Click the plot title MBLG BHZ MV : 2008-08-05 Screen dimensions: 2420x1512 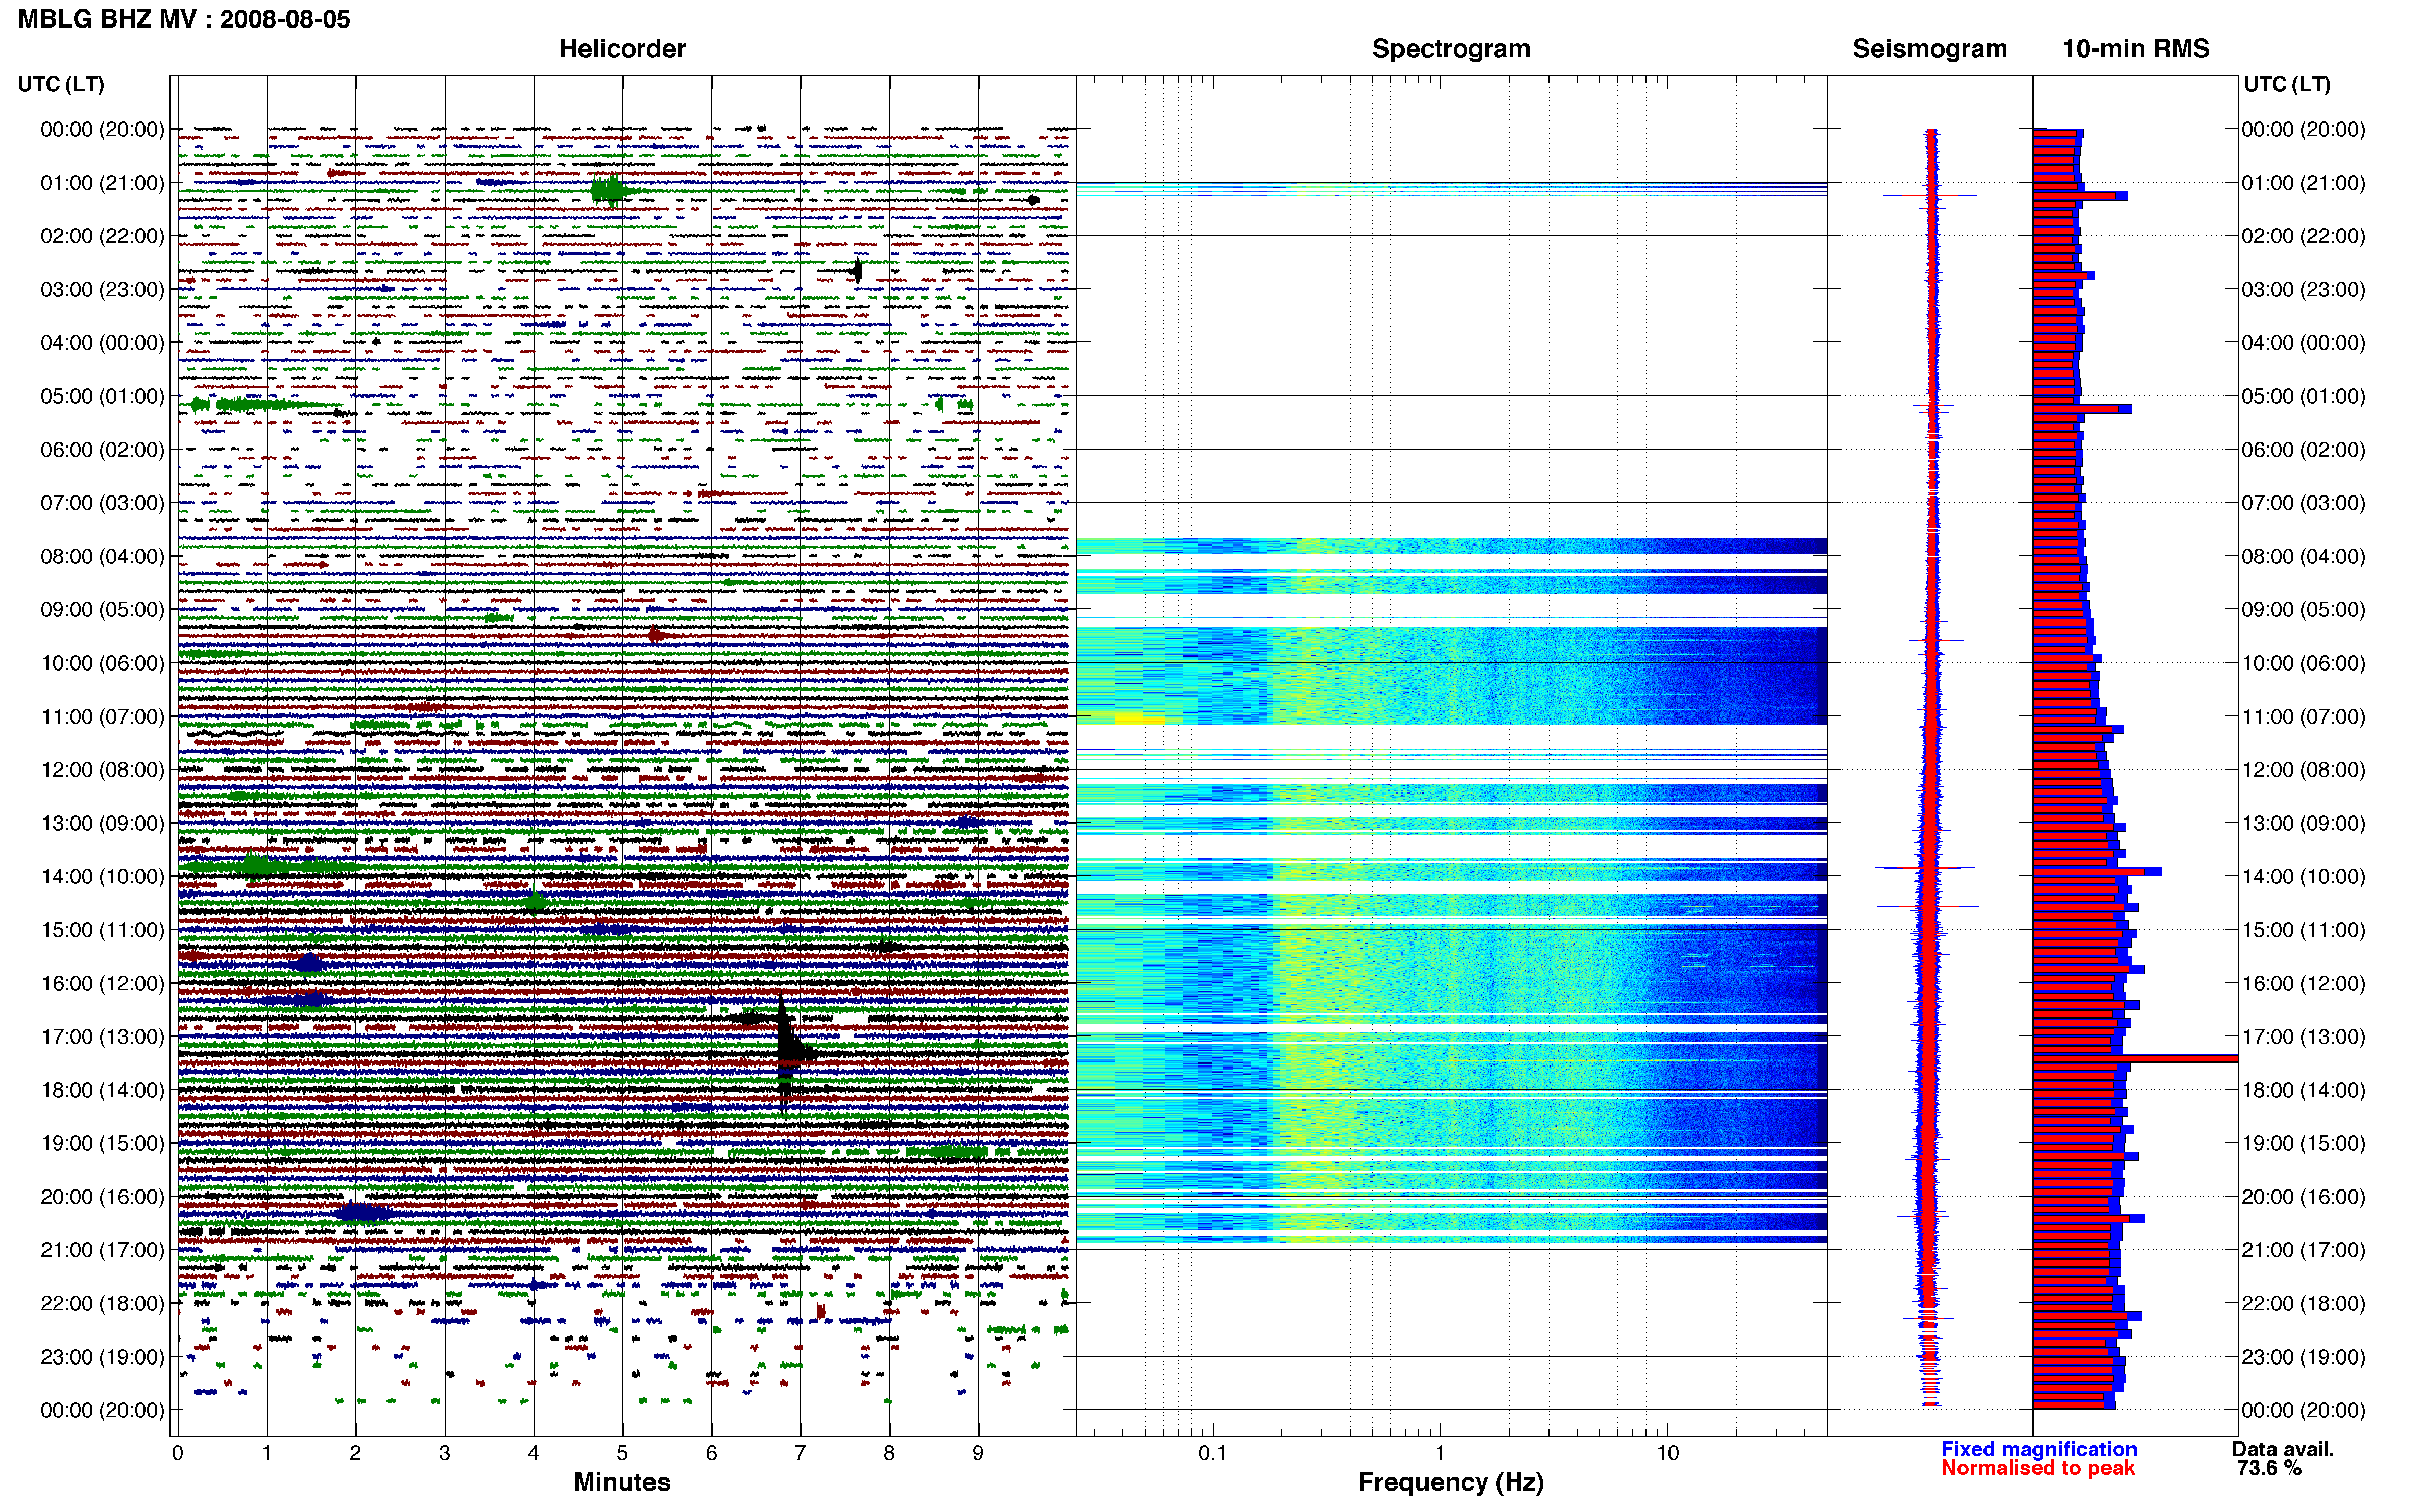point(184,19)
